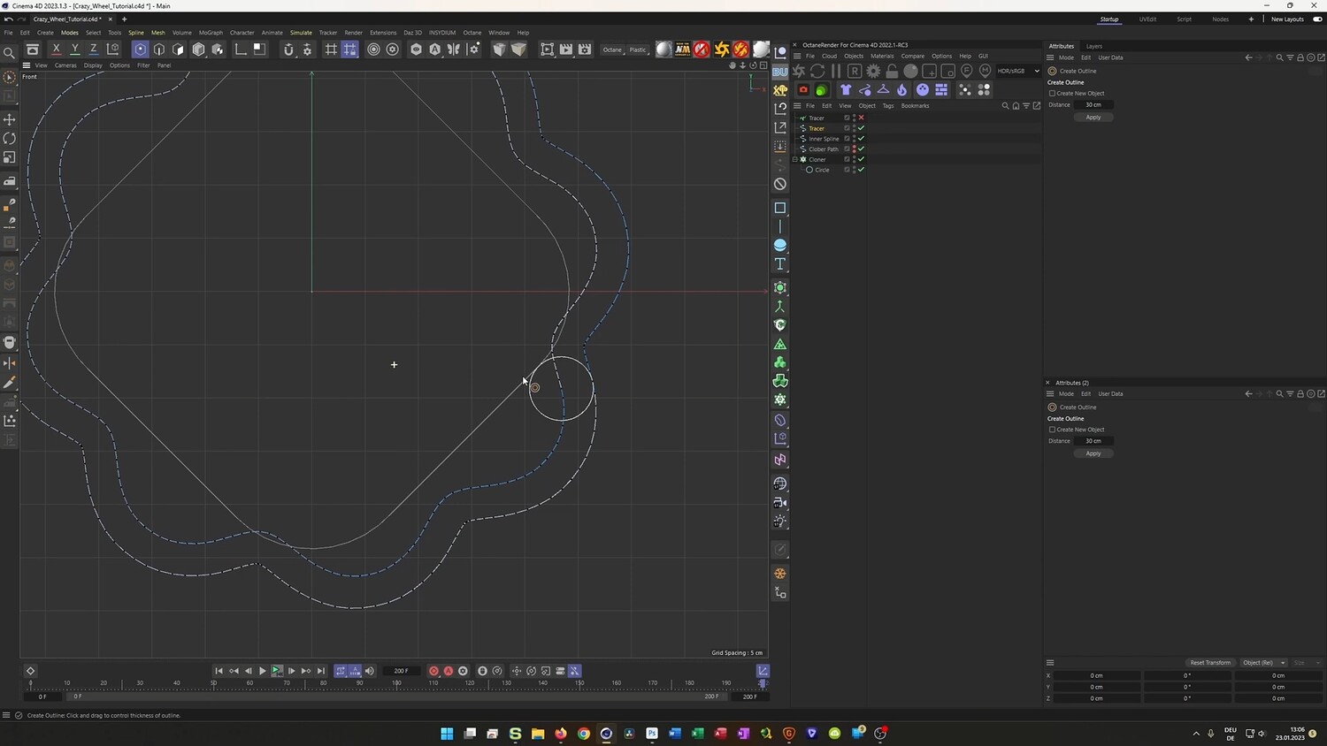This screenshot has width=1327, height=746.
Task: Open the MoGraph menu
Action: click(x=211, y=33)
